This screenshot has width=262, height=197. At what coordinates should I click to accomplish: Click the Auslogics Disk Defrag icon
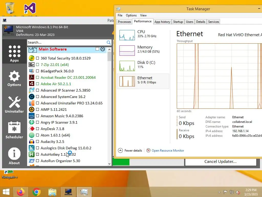(x=31, y=148)
